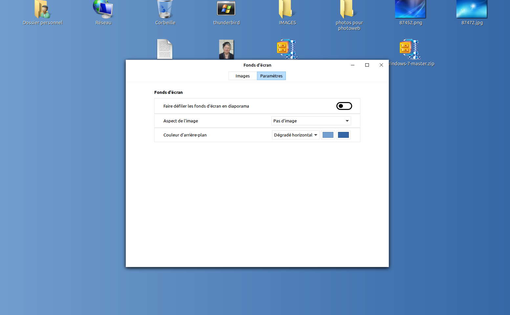This screenshot has width=510, height=315.
Task: Select the zip archive icon below IMAGES
Action: [x=287, y=49]
